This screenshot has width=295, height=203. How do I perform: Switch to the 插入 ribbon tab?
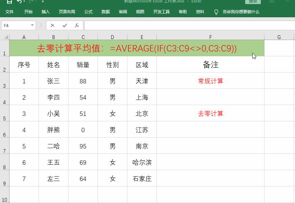[x=45, y=12]
